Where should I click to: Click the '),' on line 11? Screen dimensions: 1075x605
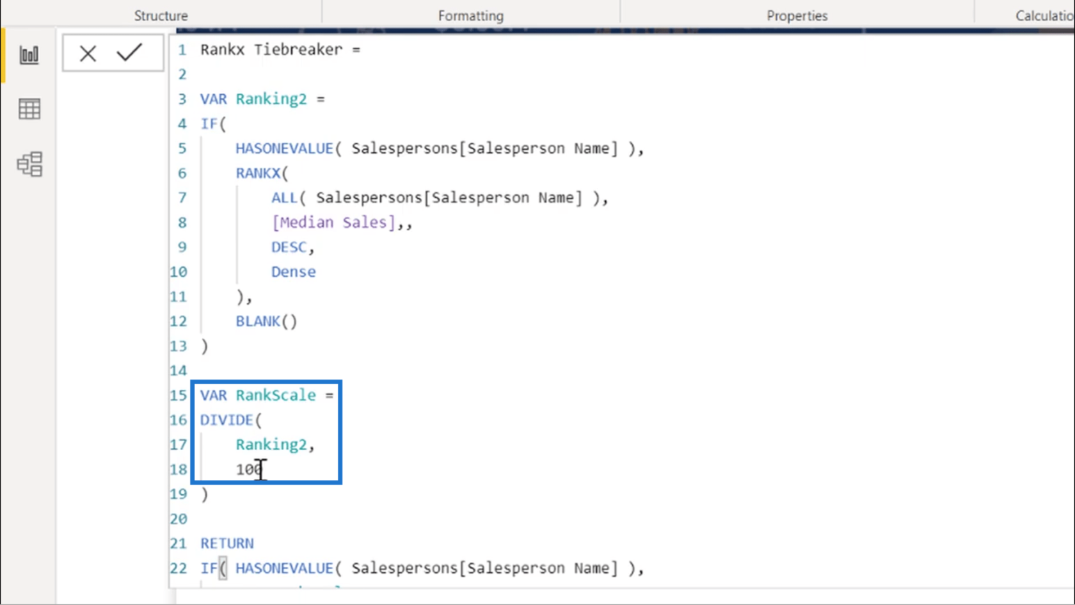(x=244, y=297)
